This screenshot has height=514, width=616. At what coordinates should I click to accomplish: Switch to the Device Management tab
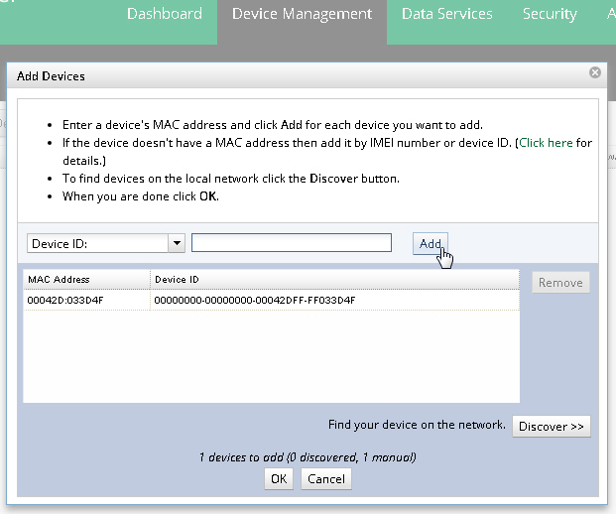coord(302,14)
